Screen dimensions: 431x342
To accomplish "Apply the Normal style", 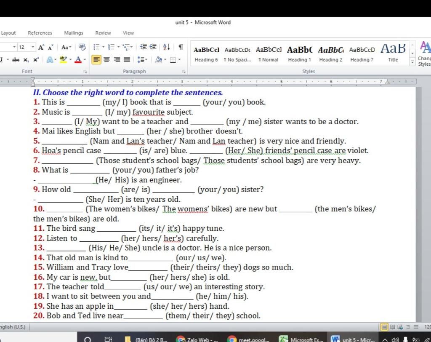I will [269, 54].
